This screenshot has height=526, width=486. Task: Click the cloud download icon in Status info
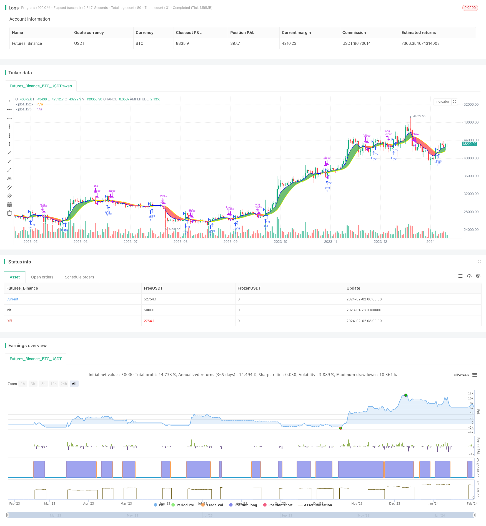[469, 276]
